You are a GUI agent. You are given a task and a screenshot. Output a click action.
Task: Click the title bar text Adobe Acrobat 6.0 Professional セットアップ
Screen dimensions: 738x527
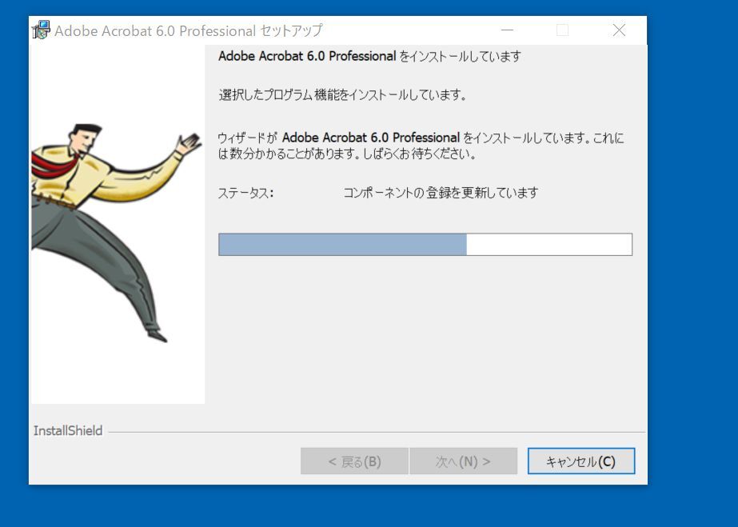point(188,30)
